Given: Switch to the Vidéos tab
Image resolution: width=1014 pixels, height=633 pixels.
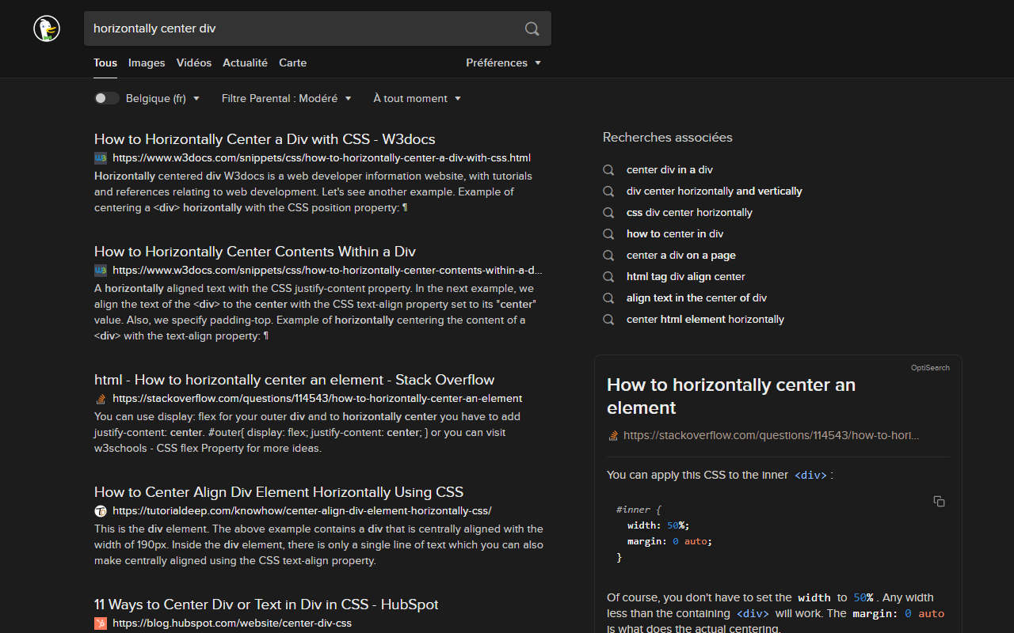Looking at the screenshot, I should click(193, 63).
